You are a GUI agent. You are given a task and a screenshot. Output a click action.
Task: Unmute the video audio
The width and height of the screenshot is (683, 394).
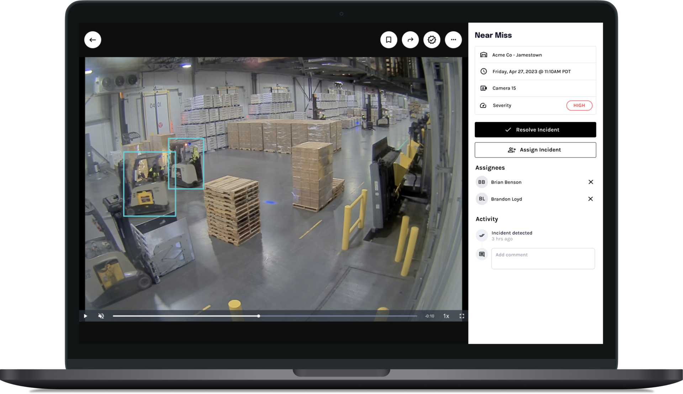tap(101, 316)
